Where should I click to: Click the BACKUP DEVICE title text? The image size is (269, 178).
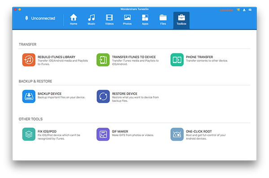[x=50, y=94]
